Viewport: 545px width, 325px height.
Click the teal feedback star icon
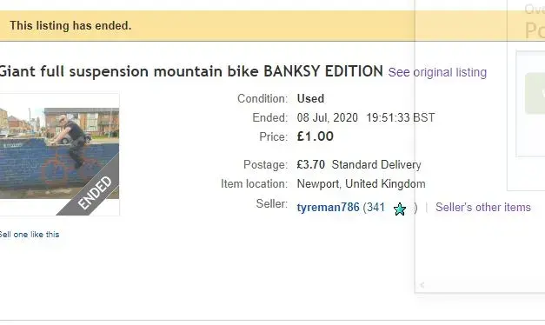tap(400, 209)
